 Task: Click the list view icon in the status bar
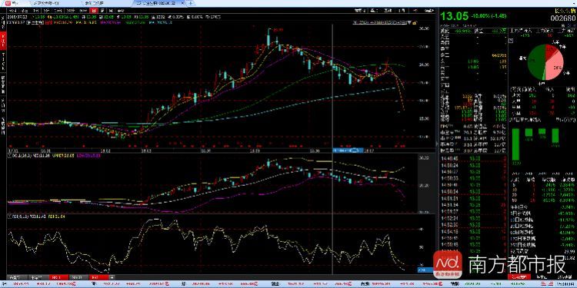pos(544,283)
